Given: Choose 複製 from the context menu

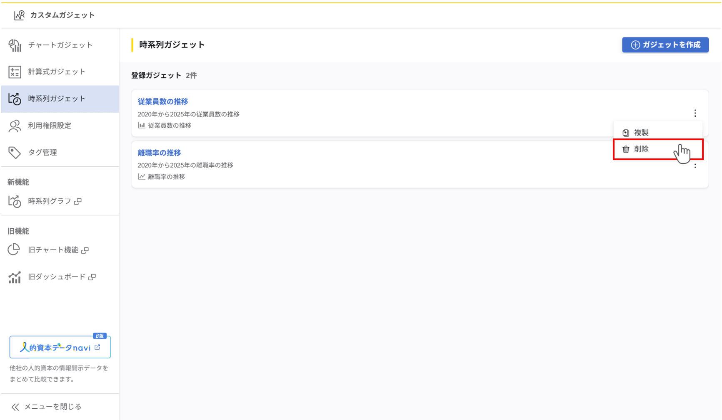Looking at the screenshot, I should click(x=642, y=133).
